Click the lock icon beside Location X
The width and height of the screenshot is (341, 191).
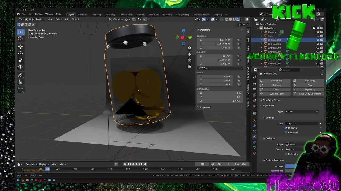coord(239,40)
